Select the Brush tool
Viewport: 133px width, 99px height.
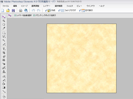pos(4,80)
